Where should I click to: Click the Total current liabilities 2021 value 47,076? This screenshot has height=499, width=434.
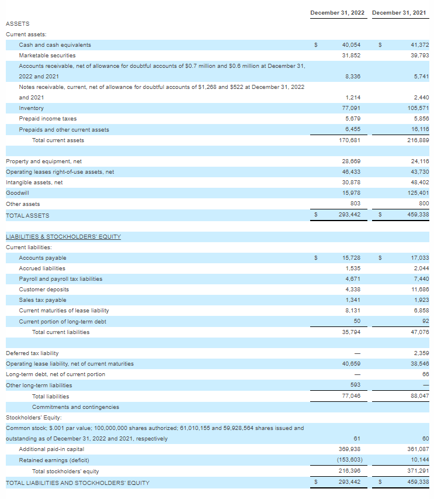(418, 332)
